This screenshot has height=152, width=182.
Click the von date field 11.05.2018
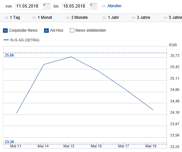(x=30, y=6)
